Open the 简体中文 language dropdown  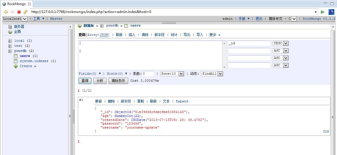(x=294, y=19)
